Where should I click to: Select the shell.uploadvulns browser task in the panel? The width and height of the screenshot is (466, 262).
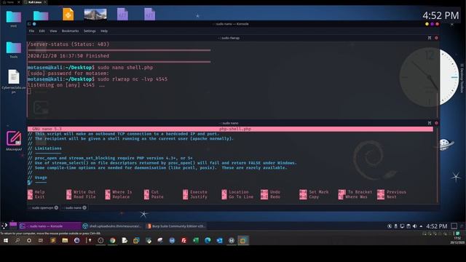tap(113, 226)
